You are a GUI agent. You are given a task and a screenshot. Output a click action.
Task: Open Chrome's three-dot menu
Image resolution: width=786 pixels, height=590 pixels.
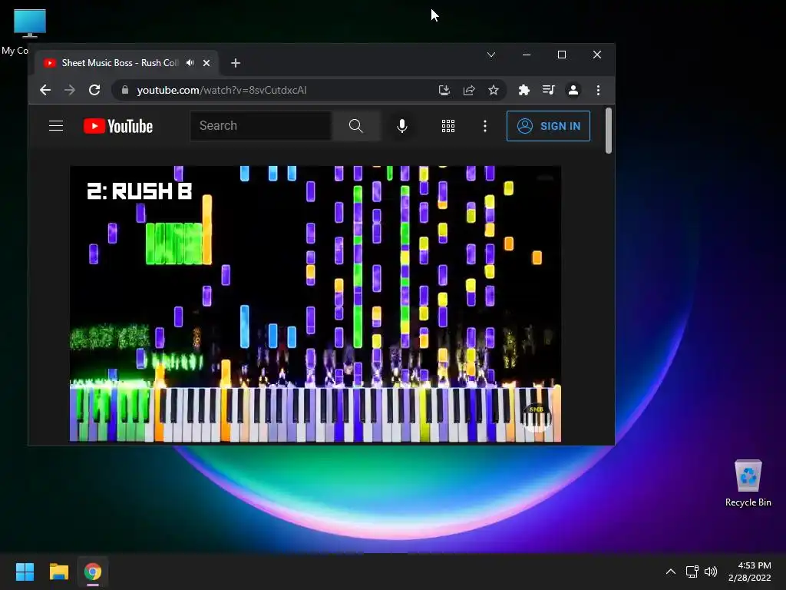(598, 91)
